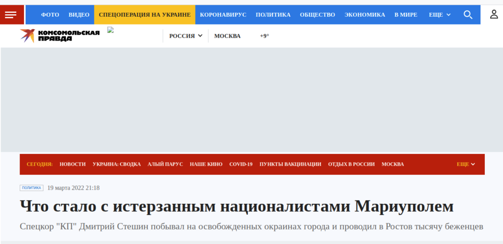Open the КОРОНАВИРУС section
Image resolution: width=503 pixels, height=244 pixels.
point(224,15)
